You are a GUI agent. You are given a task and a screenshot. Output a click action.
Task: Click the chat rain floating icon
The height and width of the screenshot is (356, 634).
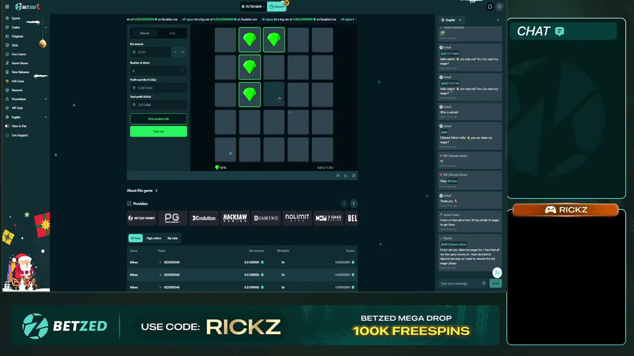pos(497,273)
